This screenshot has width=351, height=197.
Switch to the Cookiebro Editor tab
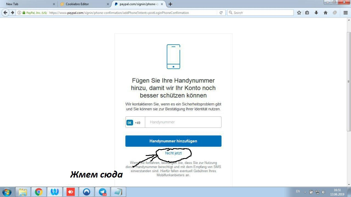[84, 4]
